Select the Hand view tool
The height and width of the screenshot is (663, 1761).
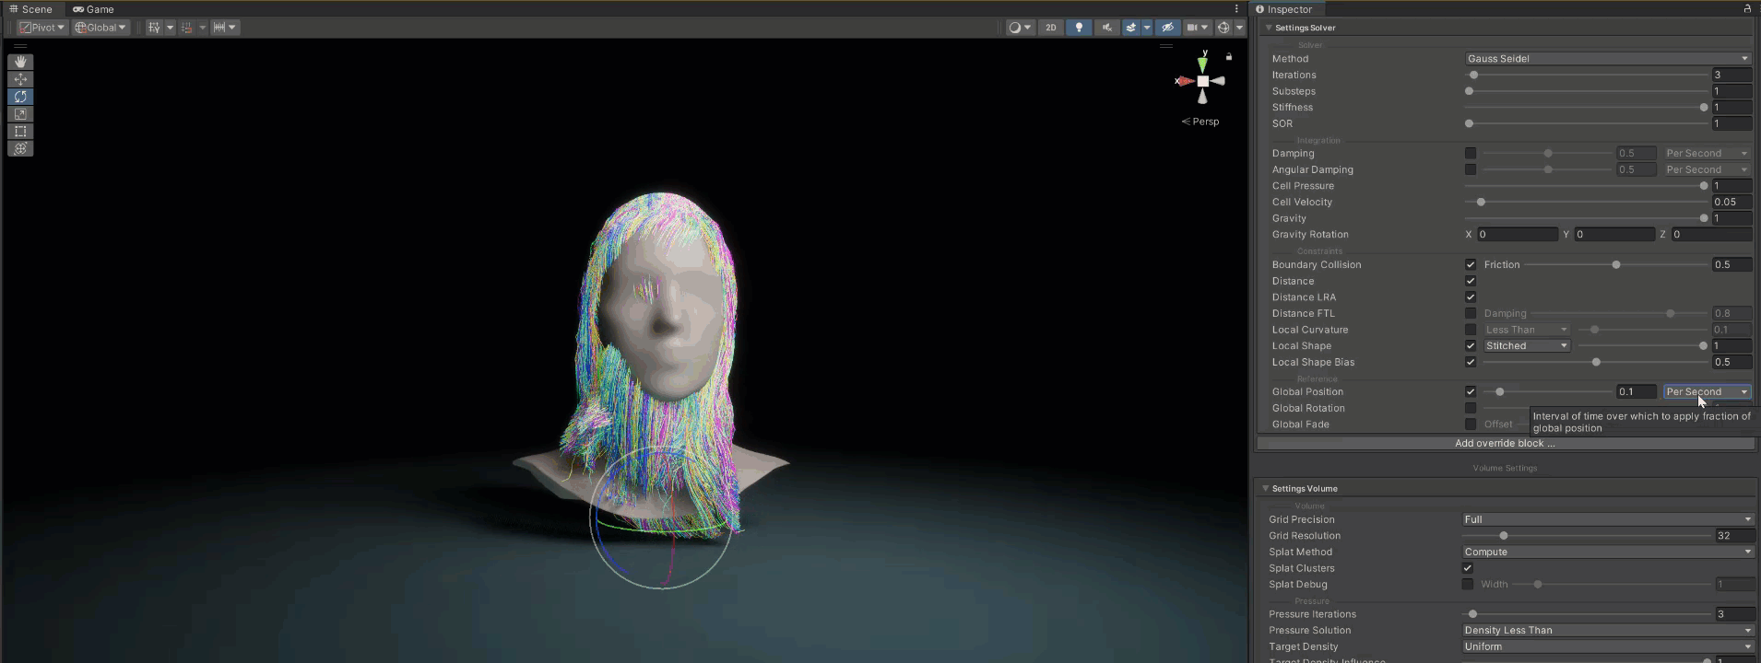pyautogui.click(x=20, y=62)
